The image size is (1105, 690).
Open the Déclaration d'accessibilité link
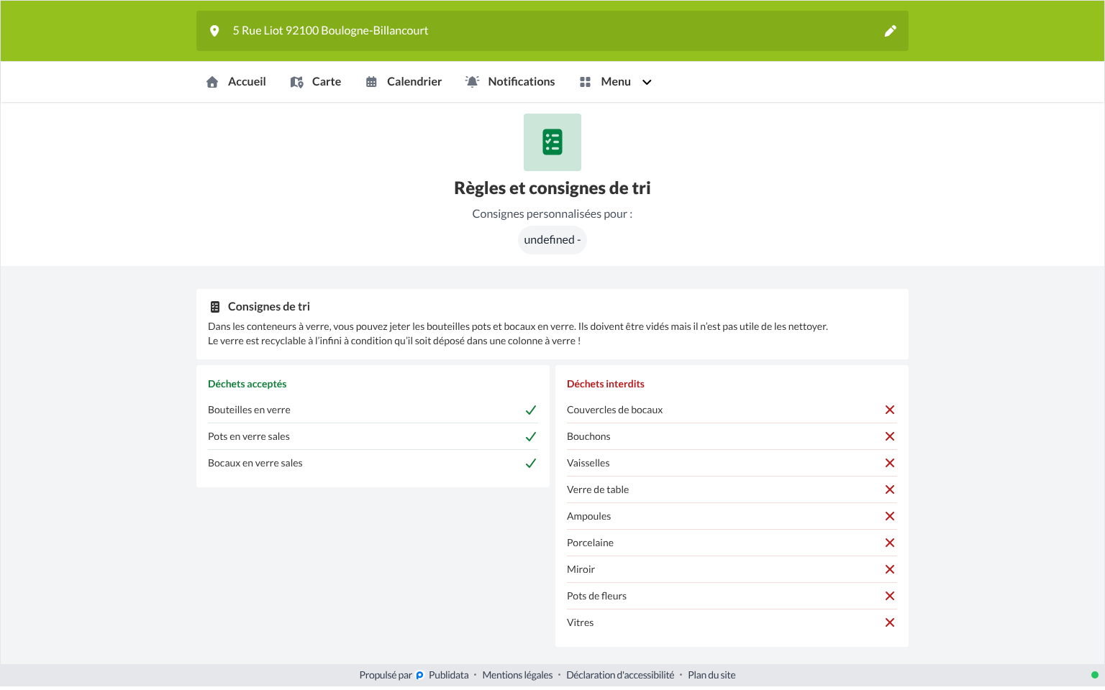[x=621, y=676]
